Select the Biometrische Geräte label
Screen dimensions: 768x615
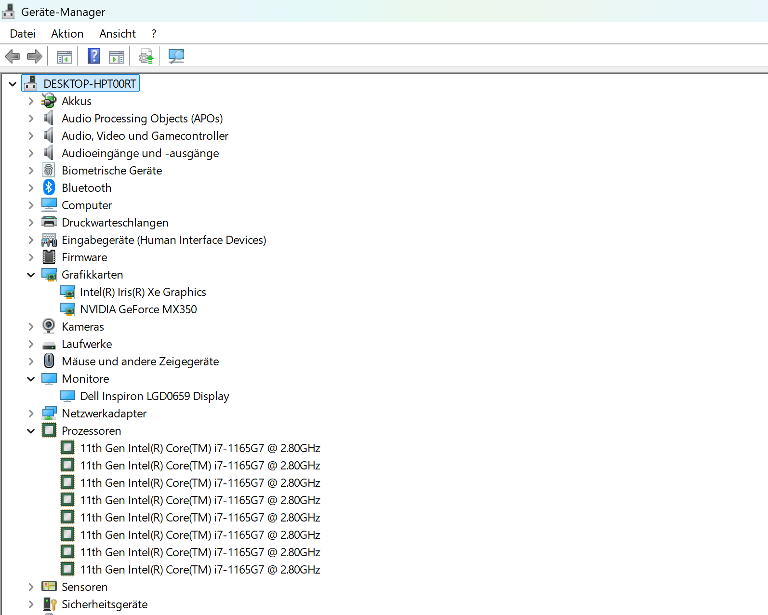112,171
